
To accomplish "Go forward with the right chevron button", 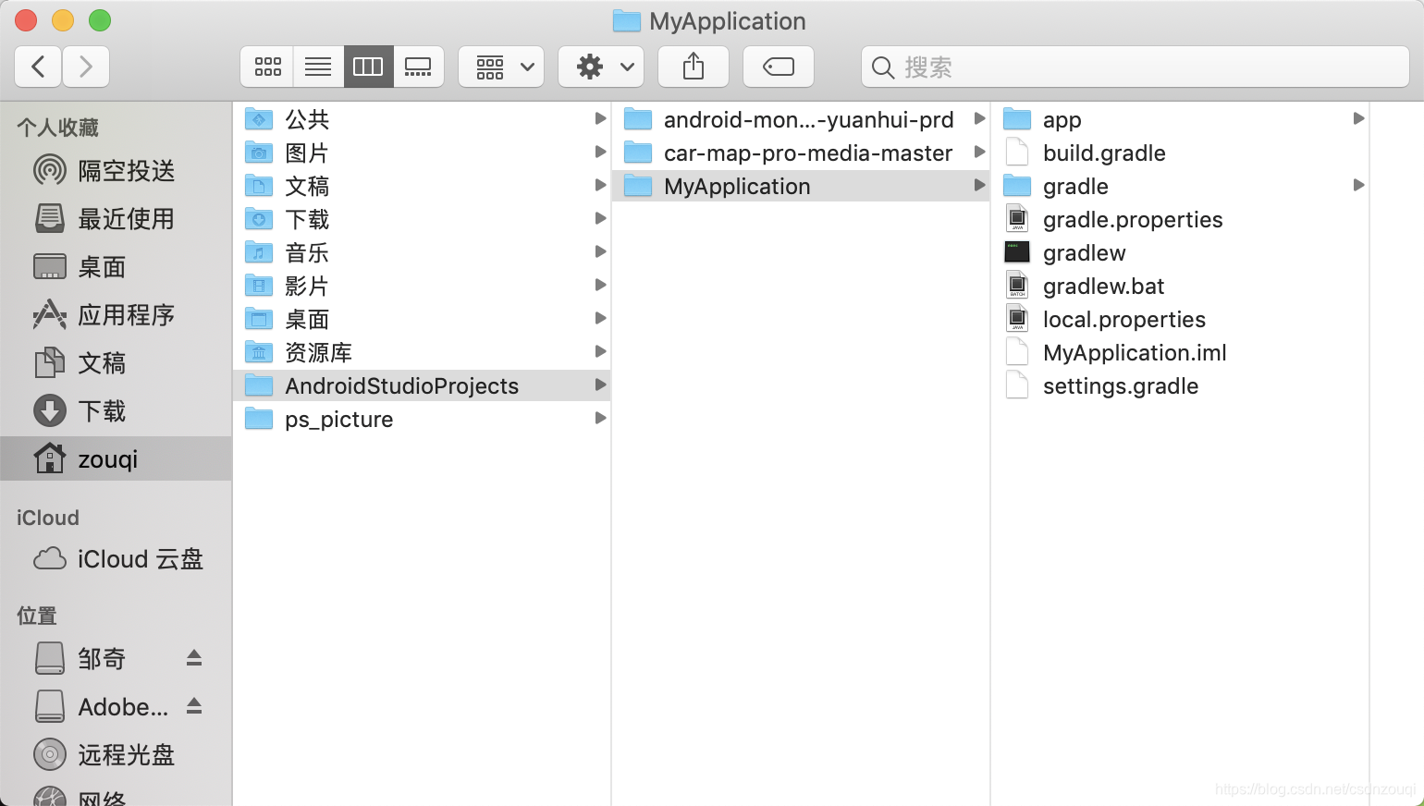I will 86,67.
